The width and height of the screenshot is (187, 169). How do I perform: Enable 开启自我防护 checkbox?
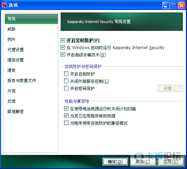click(x=66, y=74)
